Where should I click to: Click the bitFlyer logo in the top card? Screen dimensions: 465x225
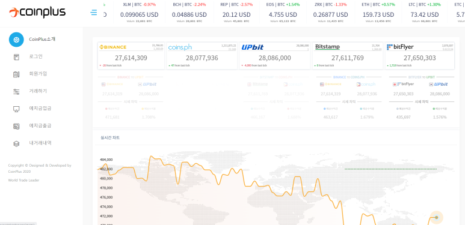point(400,47)
